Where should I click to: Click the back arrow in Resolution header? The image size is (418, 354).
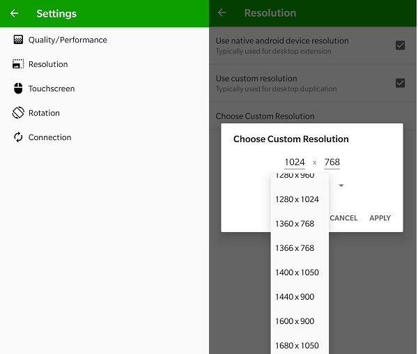click(x=222, y=13)
